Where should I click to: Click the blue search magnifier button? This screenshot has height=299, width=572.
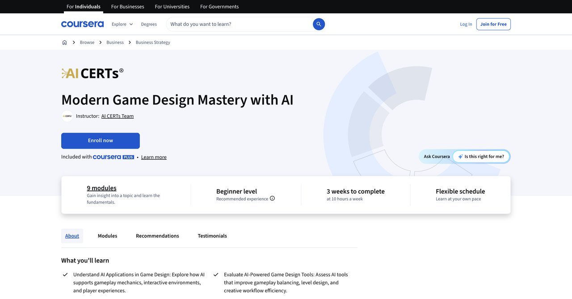coord(319,24)
